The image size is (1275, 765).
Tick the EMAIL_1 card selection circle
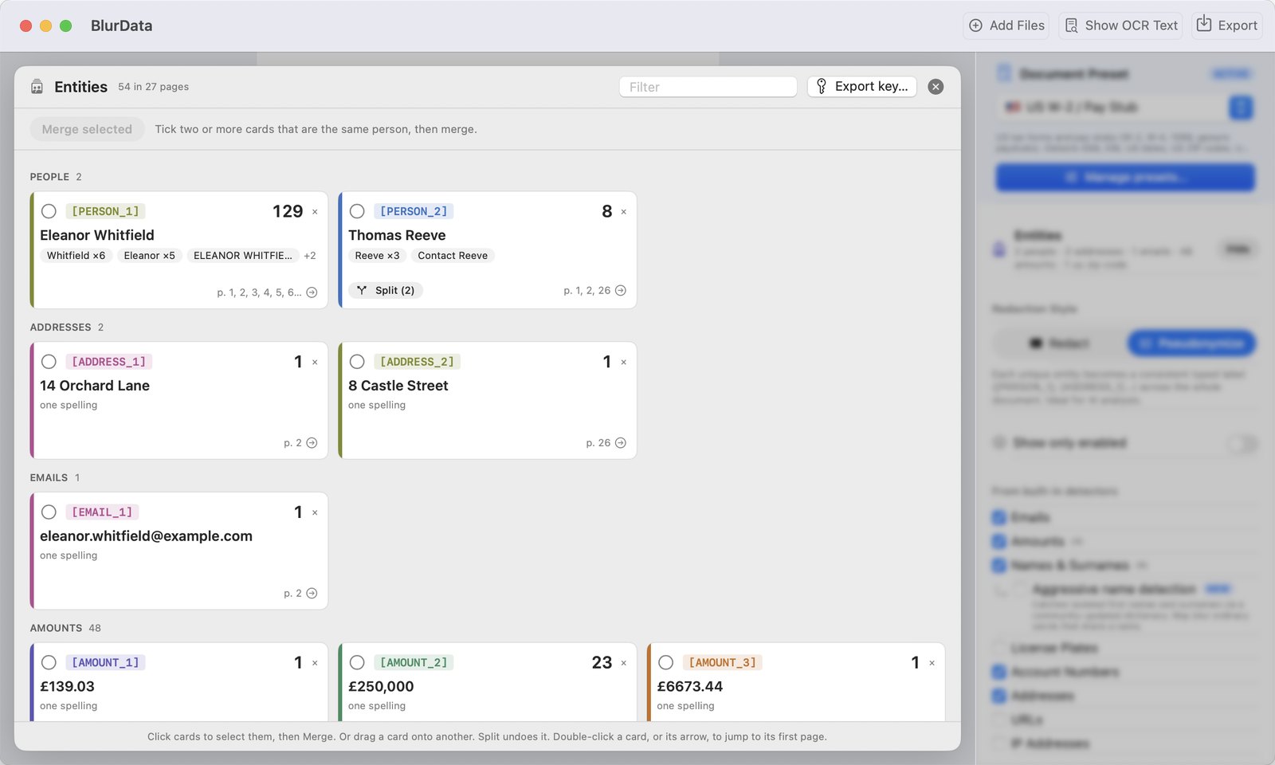tap(49, 512)
